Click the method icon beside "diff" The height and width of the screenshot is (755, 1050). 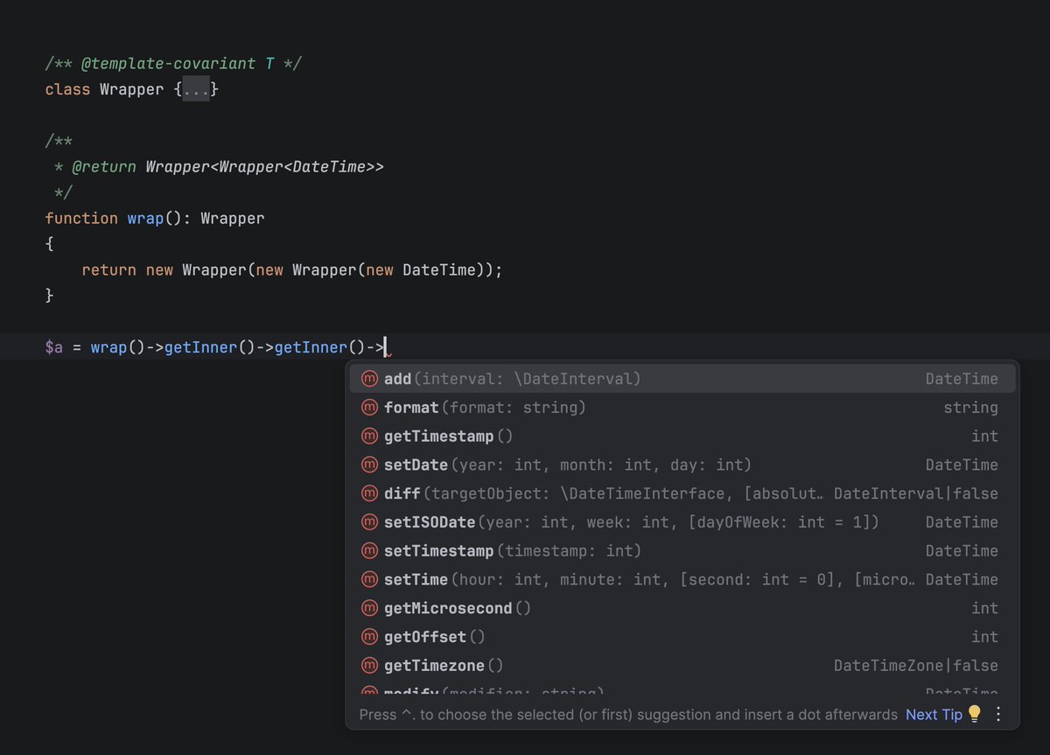coord(369,493)
